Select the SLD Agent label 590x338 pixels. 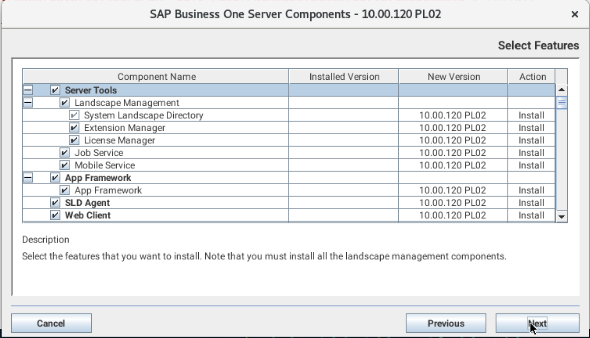(x=87, y=203)
